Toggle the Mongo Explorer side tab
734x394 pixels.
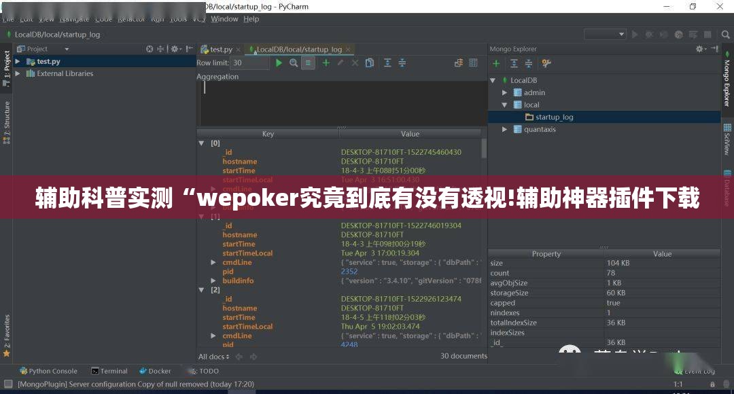pos(727,79)
